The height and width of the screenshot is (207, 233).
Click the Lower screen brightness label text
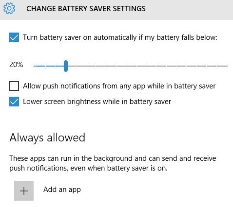97,102
